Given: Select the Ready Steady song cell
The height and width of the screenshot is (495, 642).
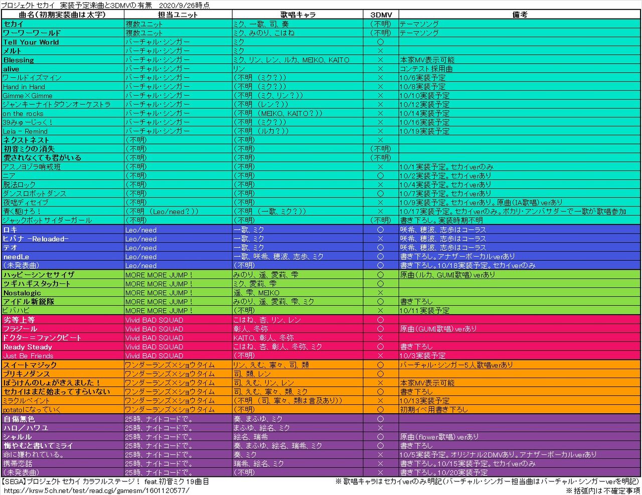Looking at the screenshot, I should [63, 347].
